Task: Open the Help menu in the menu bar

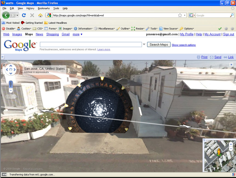Action: pyautogui.click(x=65, y=8)
